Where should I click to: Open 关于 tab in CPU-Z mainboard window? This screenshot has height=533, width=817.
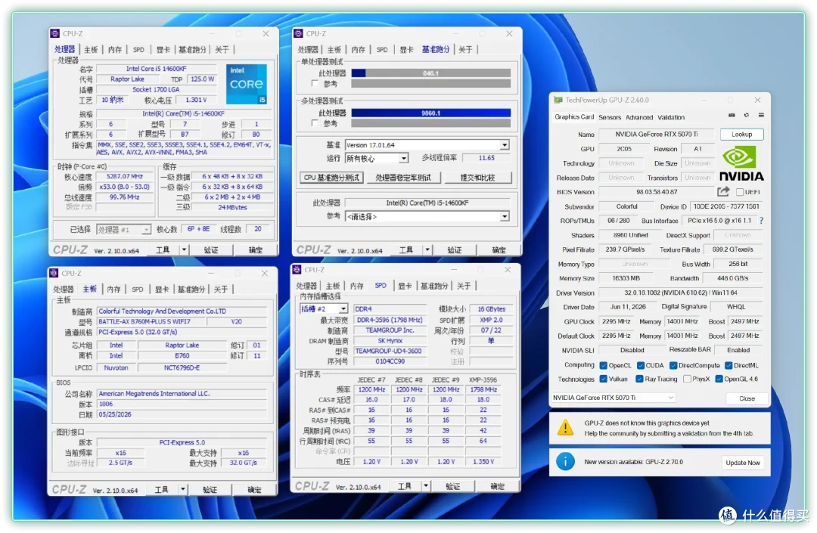point(221,289)
